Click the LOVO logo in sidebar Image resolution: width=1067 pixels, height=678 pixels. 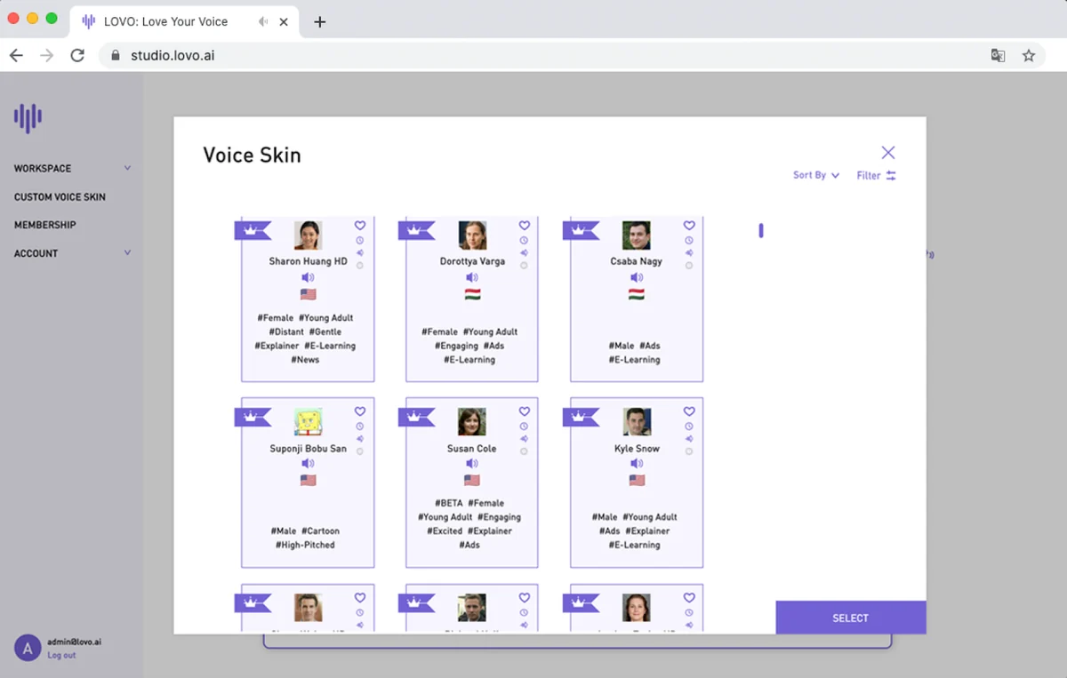tap(28, 117)
